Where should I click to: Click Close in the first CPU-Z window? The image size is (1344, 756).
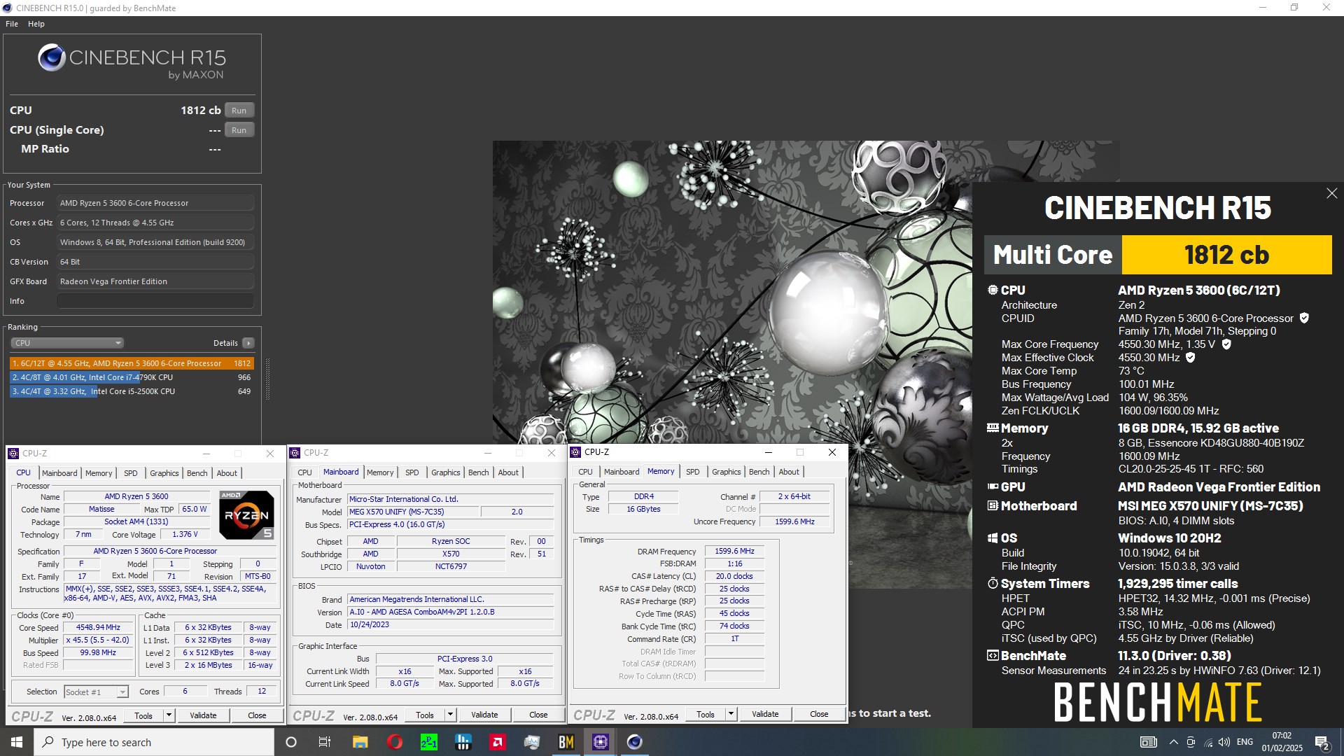[257, 715]
